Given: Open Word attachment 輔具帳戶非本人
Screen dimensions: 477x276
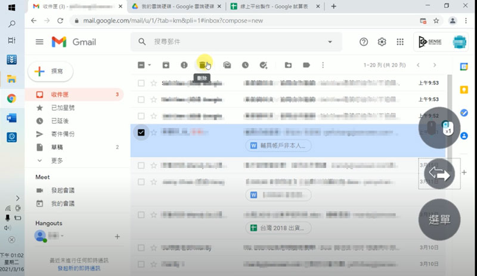Looking at the screenshot, I should click(278, 146).
